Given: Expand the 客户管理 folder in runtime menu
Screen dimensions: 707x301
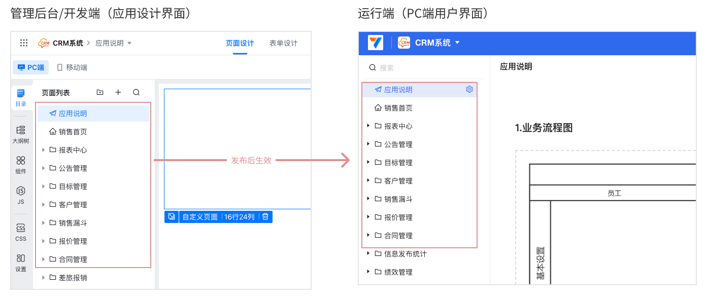Looking at the screenshot, I should [x=367, y=180].
